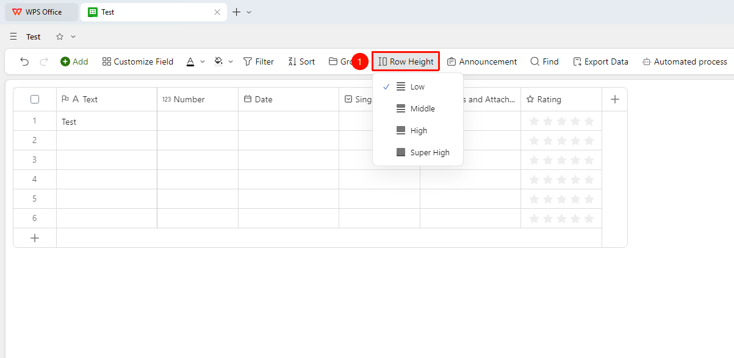Set first star rating in row 1

pos(534,121)
